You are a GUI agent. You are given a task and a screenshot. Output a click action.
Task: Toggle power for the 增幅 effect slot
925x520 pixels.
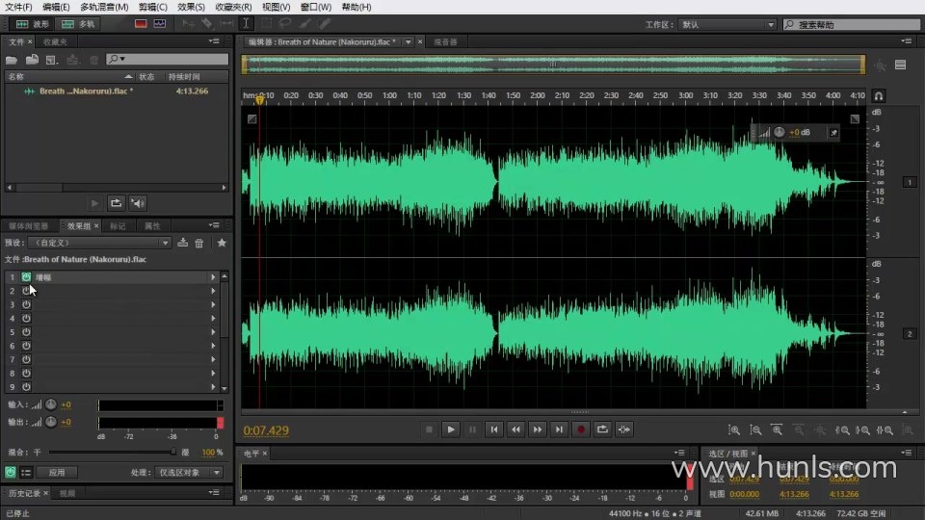coord(26,277)
